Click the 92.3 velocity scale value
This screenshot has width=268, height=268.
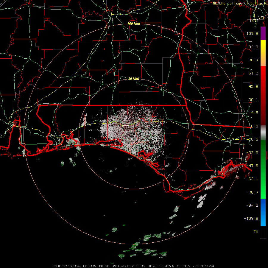253,47
